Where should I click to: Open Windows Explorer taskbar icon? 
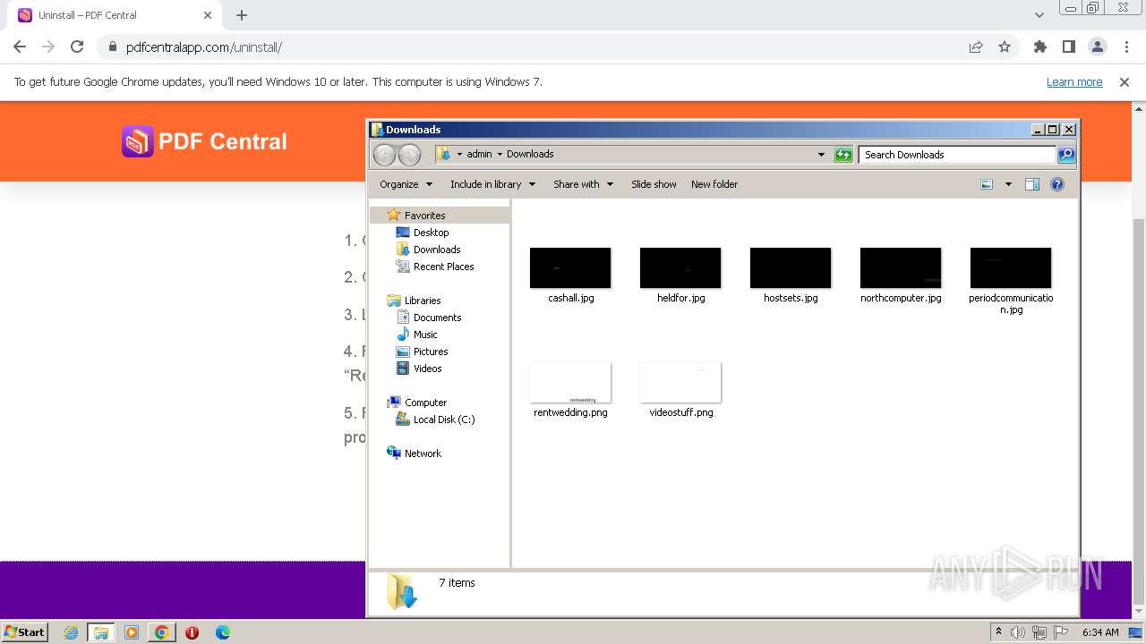click(x=101, y=632)
